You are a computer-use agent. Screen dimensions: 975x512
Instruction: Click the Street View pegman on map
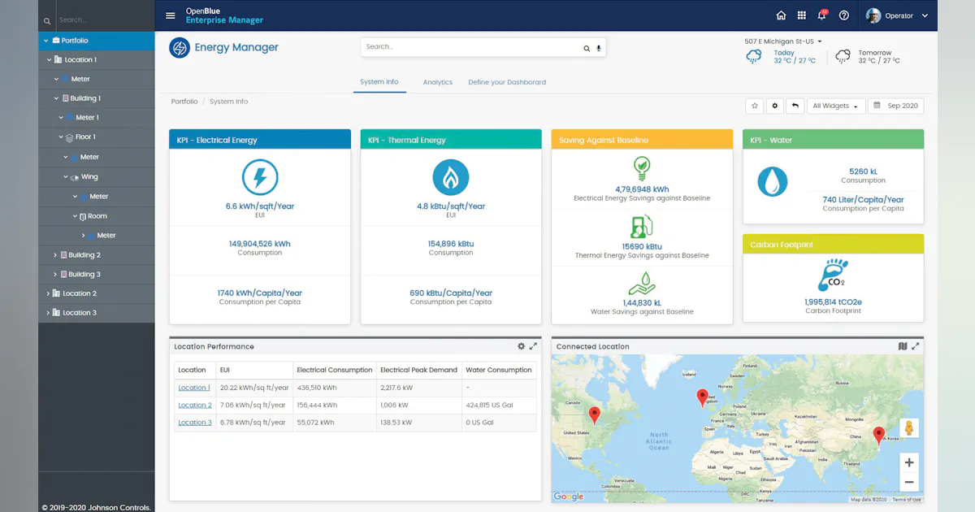click(908, 428)
